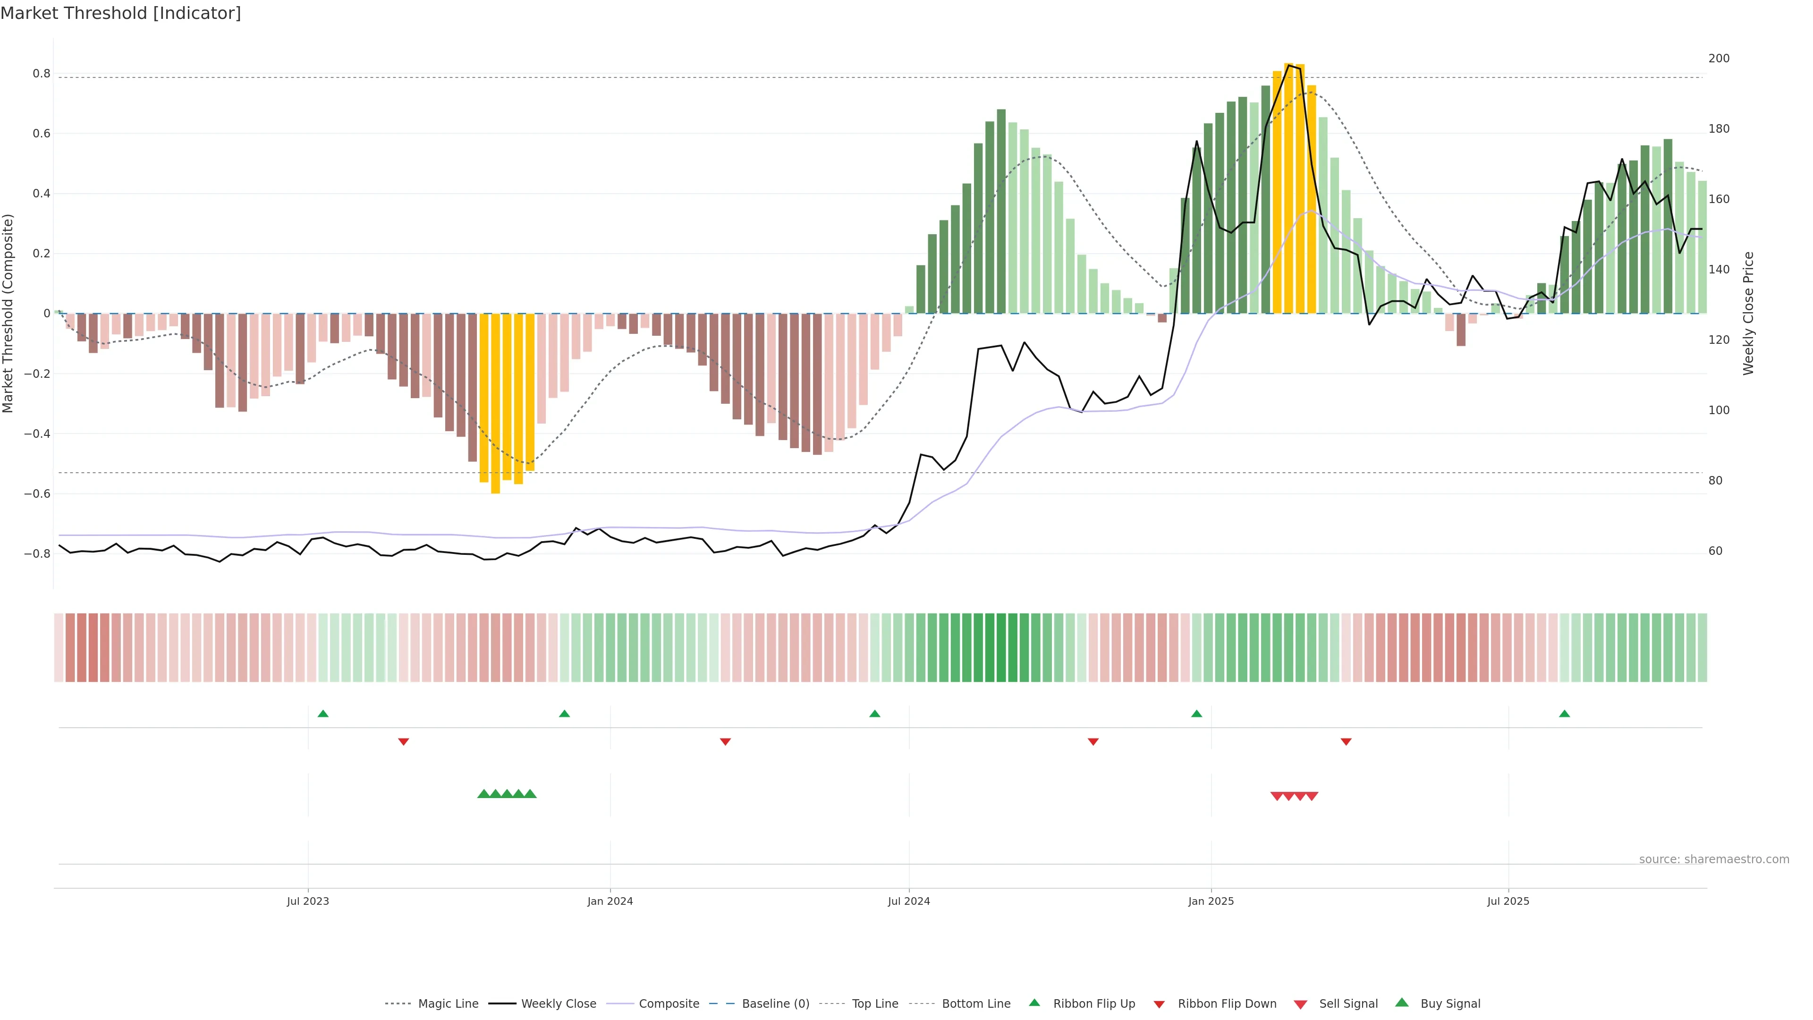The image size is (1813, 1020).
Task: Click the Sell Signal legend triangle icon
Action: pos(1301,1004)
